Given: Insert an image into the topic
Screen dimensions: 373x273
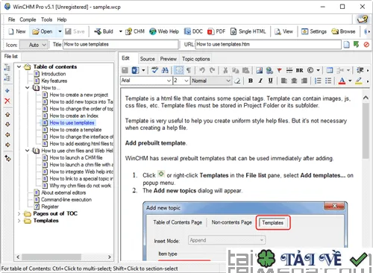Looking at the screenshot, I should click(x=259, y=70).
